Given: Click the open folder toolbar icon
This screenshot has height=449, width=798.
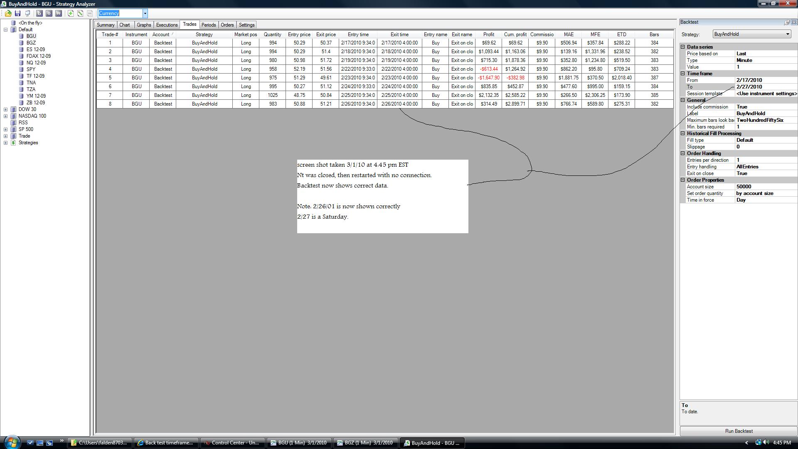Looking at the screenshot, I should point(8,13).
